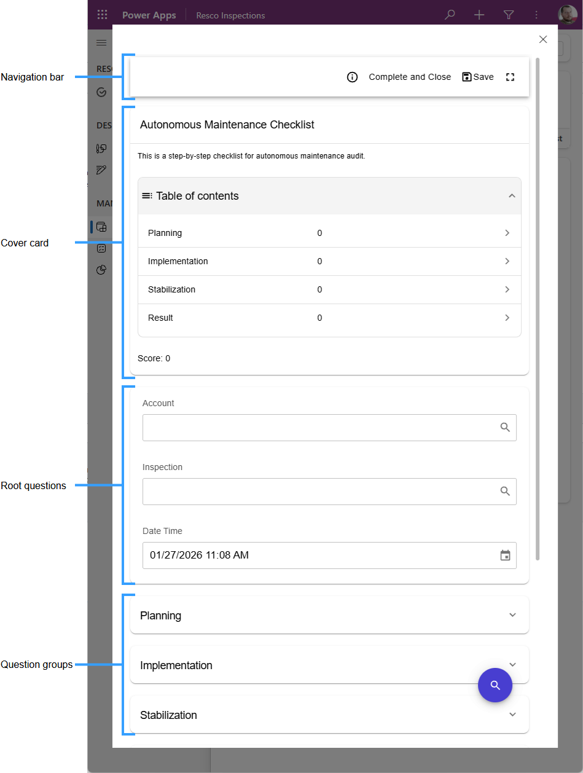Image resolution: width=583 pixels, height=773 pixels.
Task: Expand the Implementation question group
Action: click(512, 664)
